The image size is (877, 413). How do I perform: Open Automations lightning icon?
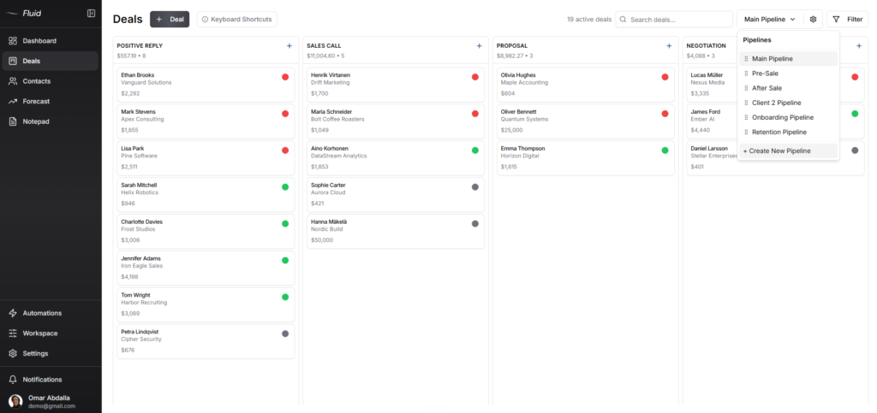(13, 313)
